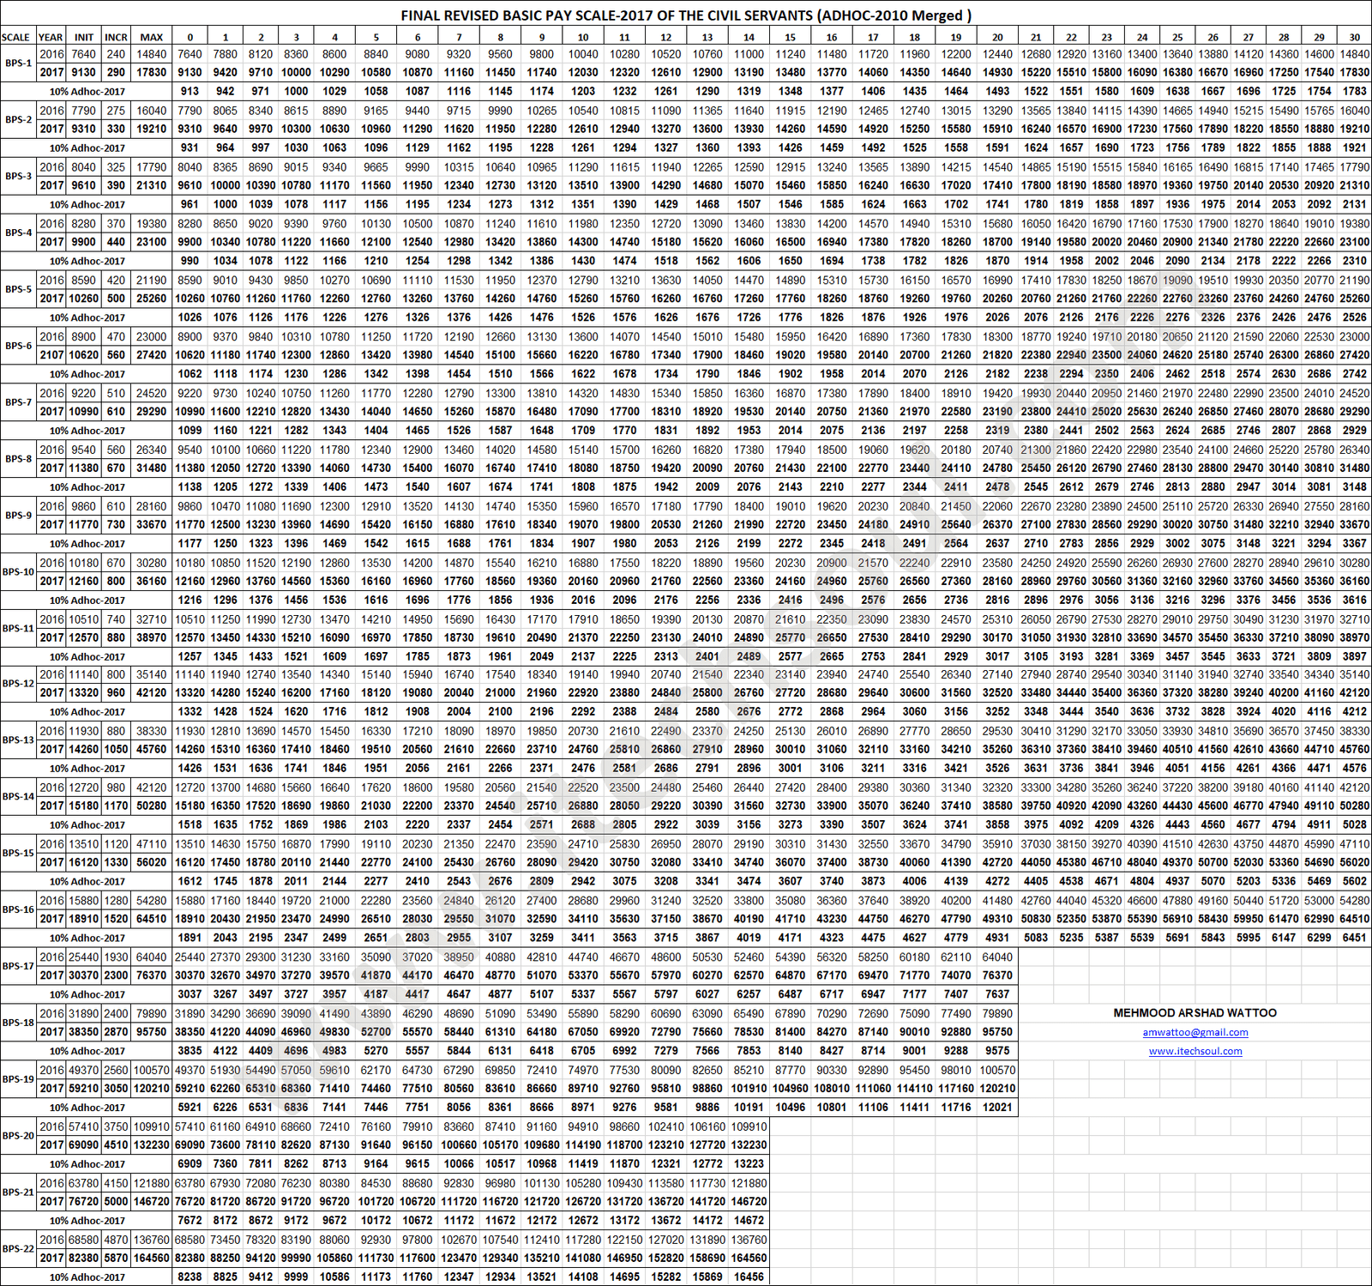This screenshot has height=1286, width=1372.
Task: Select the Mehmood Arshad Wattoo name cell
Action: click(x=1194, y=1013)
